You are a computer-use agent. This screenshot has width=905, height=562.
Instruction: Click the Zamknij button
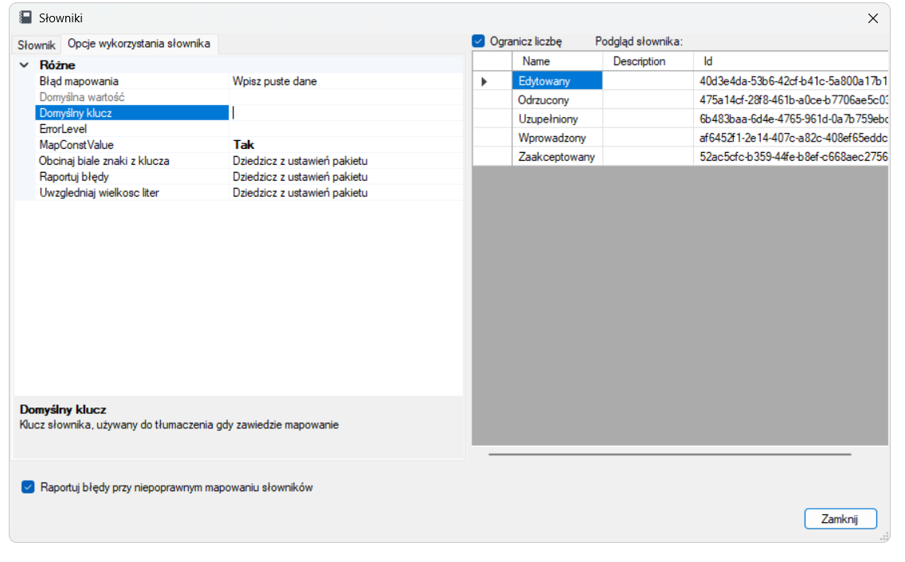point(840,519)
